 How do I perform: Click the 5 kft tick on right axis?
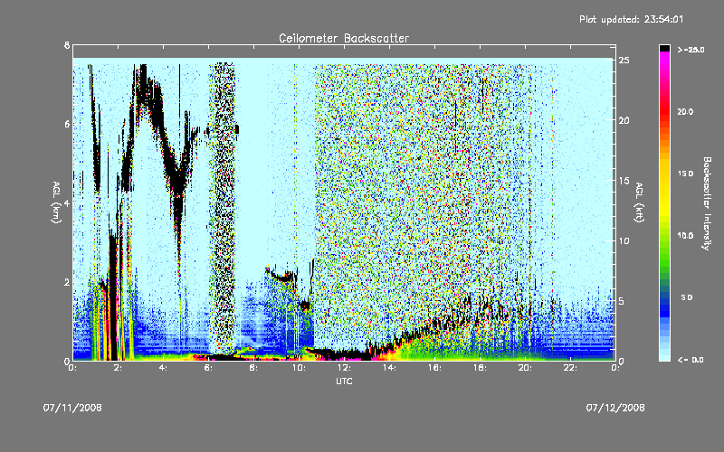[x=622, y=301]
